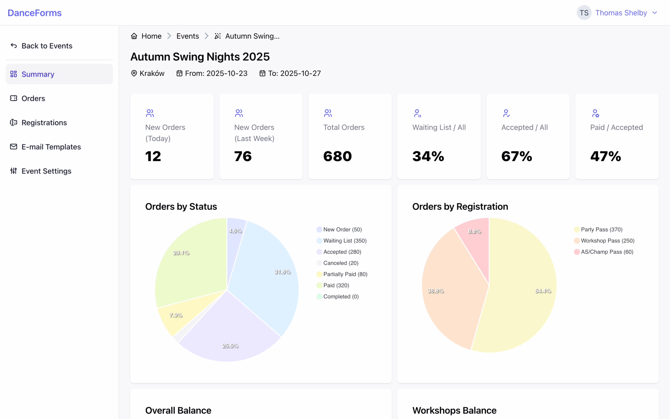Click the Total Orders stat card

click(x=350, y=136)
